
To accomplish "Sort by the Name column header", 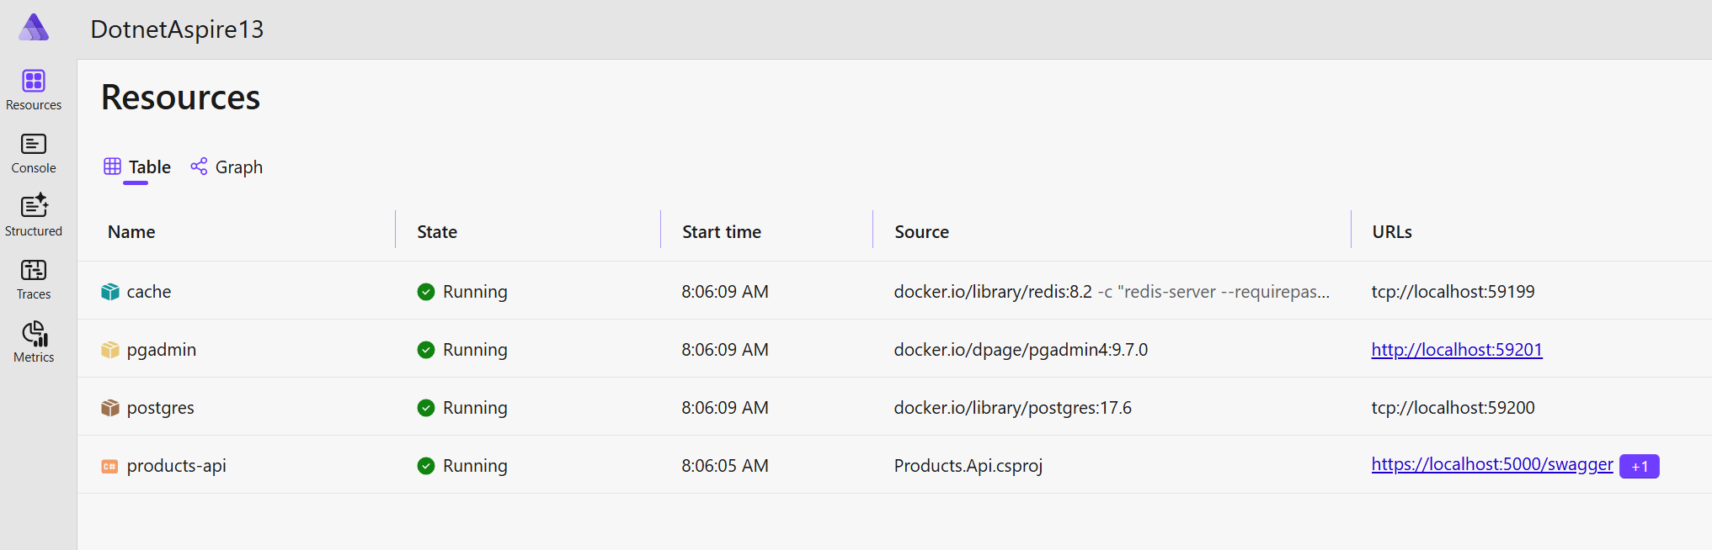I will [131, 232].
